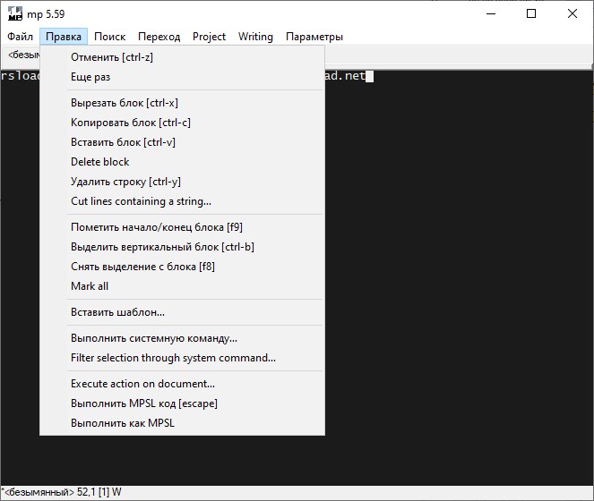594x501 pixels.
Task: Choose Удалить строку [ctrl-y]
Action: coord(182,182)
